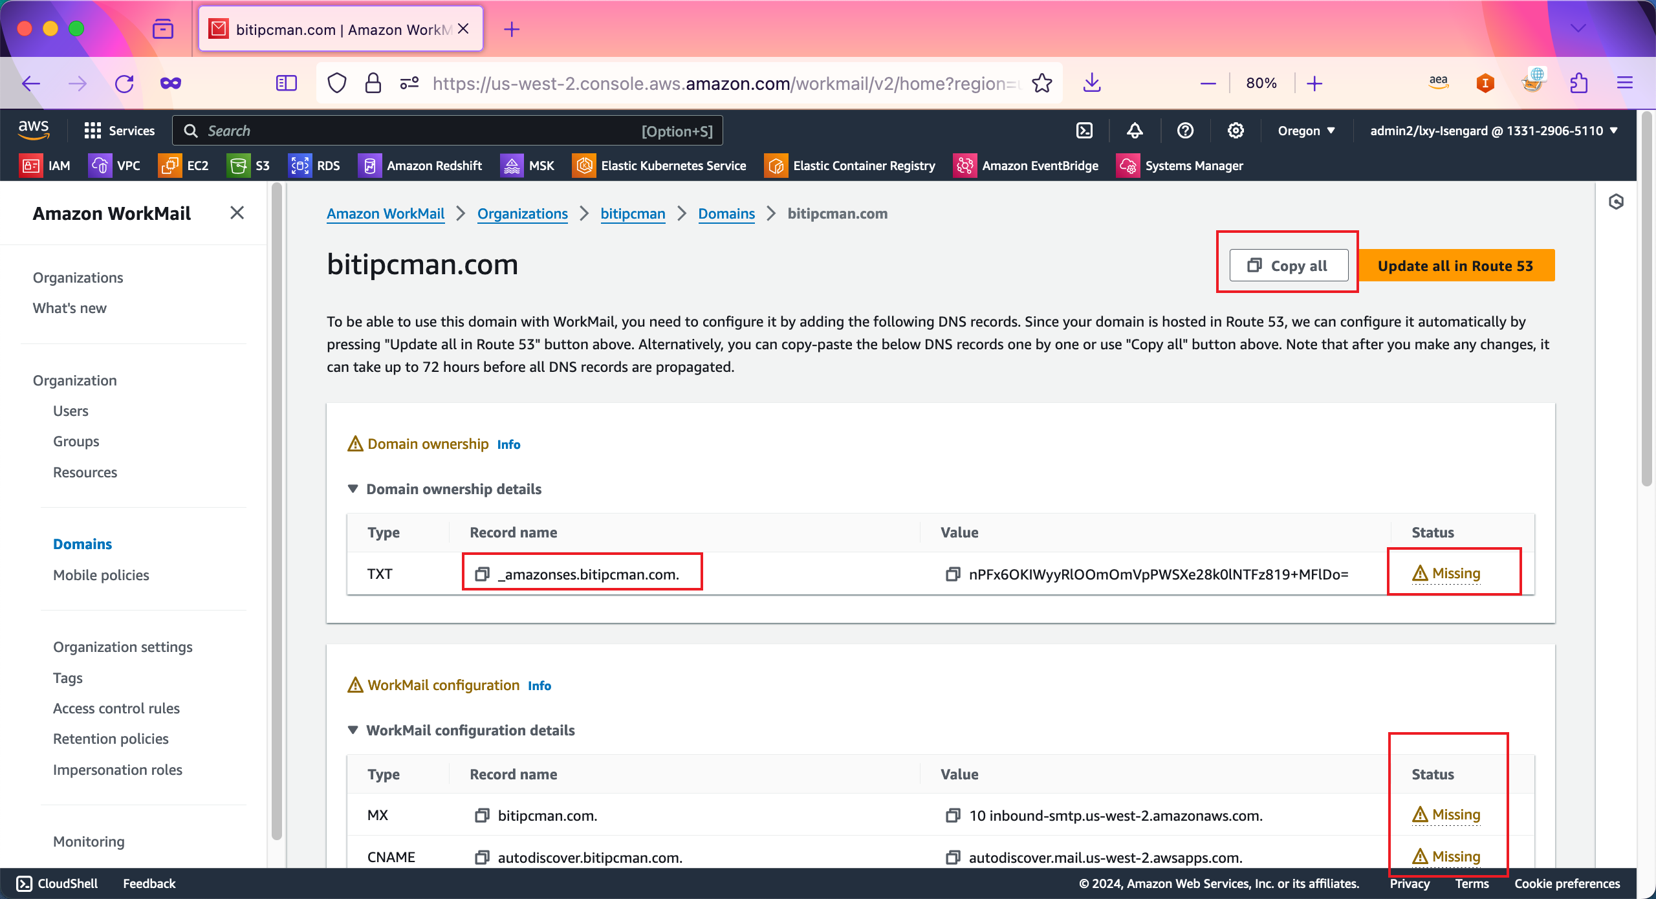Select Impersonation roles in navigation
The width and height of the screenshot is (1656, 899).
(x=118, y=770)
